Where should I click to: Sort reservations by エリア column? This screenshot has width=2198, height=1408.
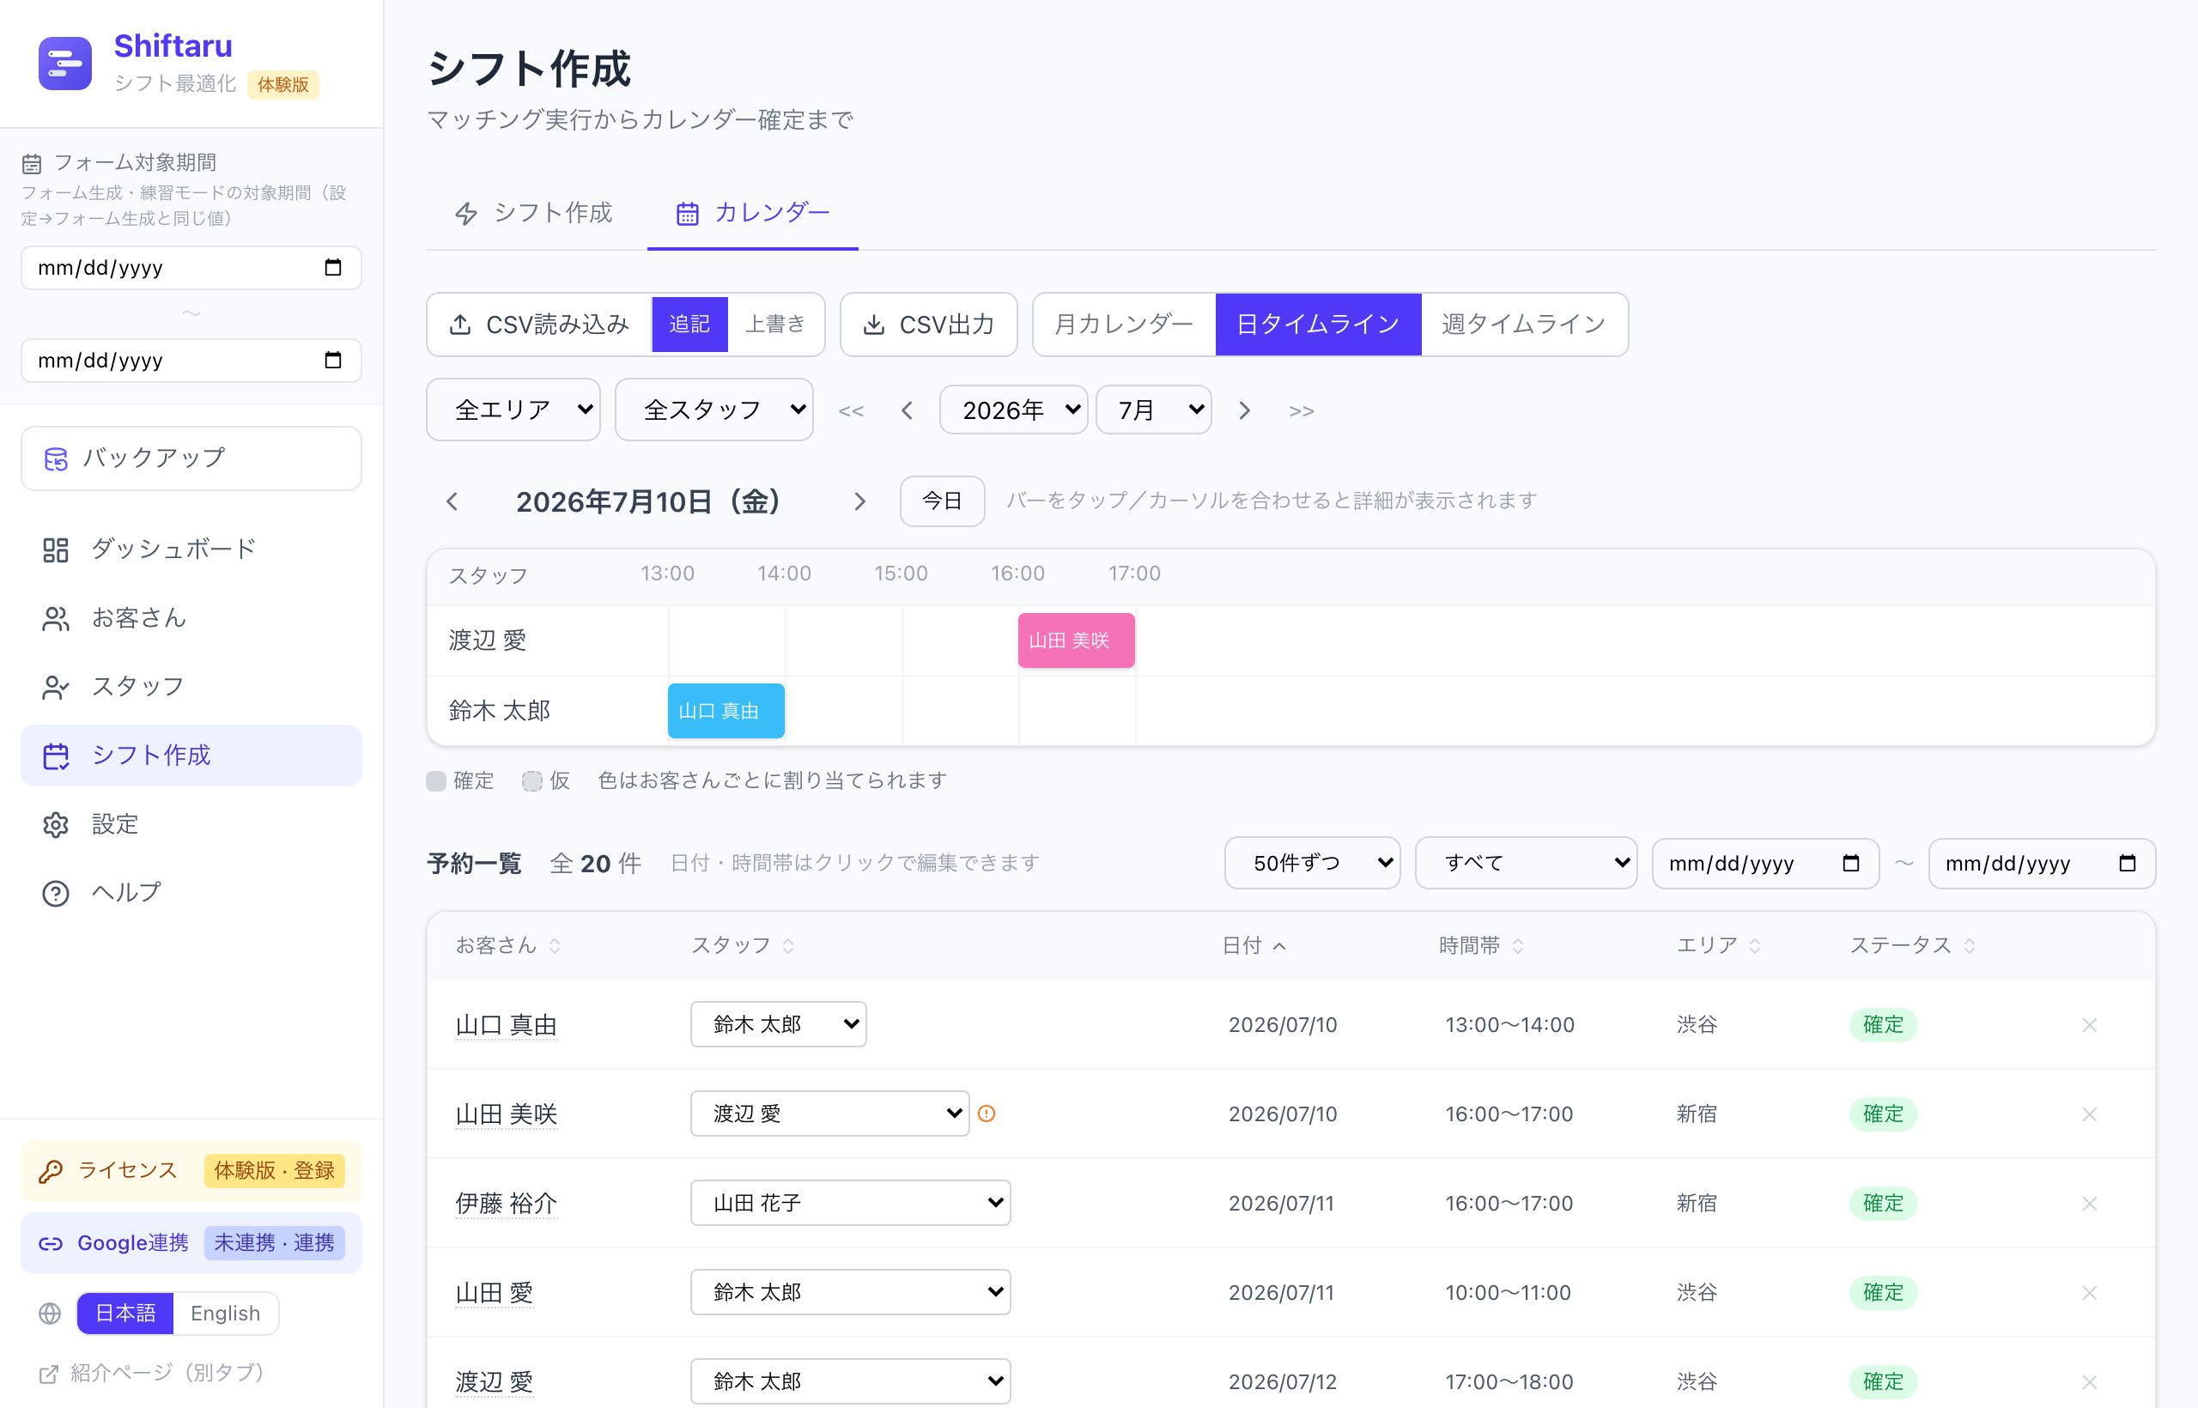[1718, 945]
